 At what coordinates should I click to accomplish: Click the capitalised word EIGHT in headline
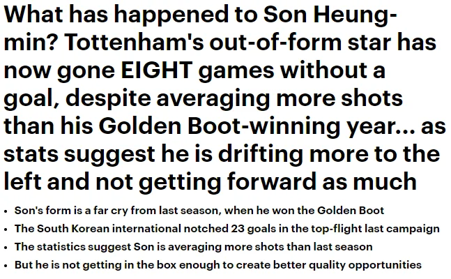[x=156, y=70]
